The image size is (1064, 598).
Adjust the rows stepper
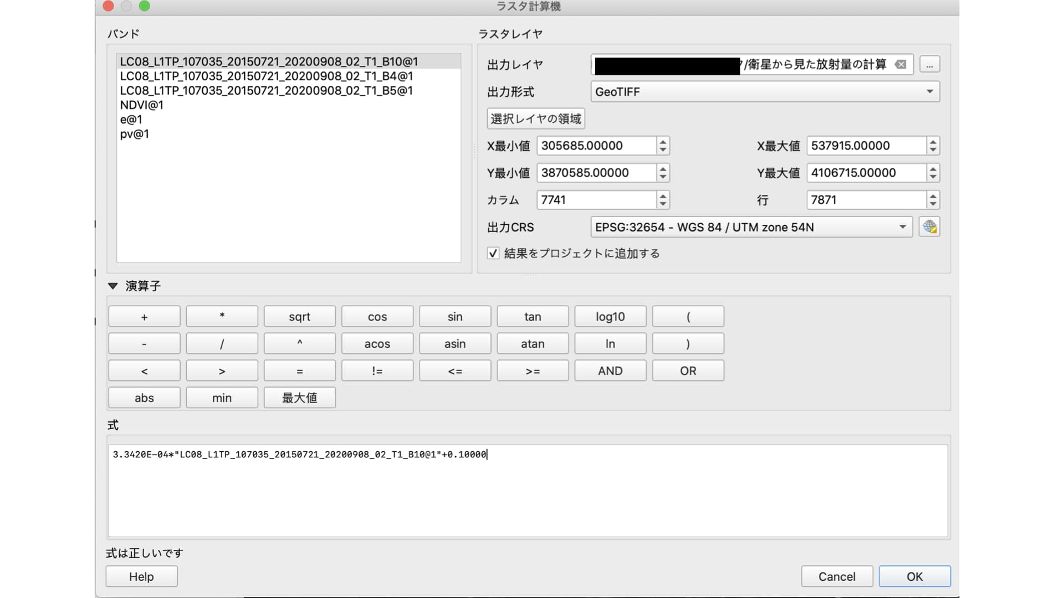coord(933,200)
